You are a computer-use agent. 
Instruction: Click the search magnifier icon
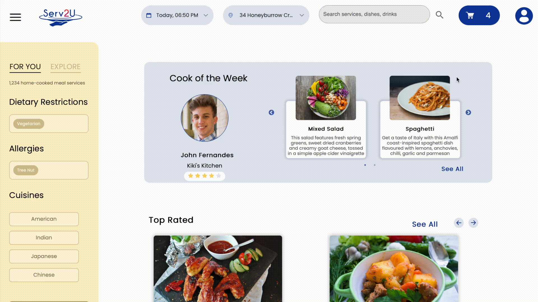click(x=439, y=15)
